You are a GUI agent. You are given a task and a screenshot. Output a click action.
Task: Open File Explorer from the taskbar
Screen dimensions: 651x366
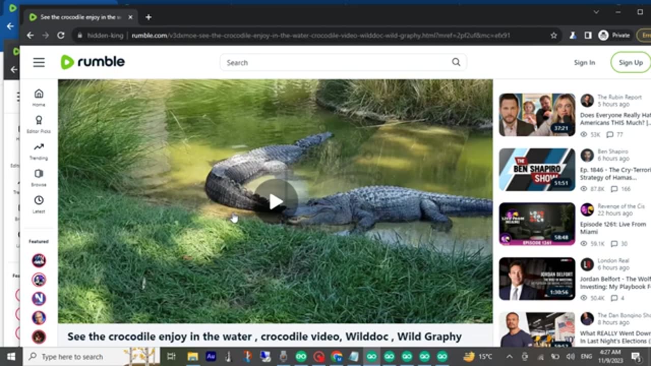(193, 356)
